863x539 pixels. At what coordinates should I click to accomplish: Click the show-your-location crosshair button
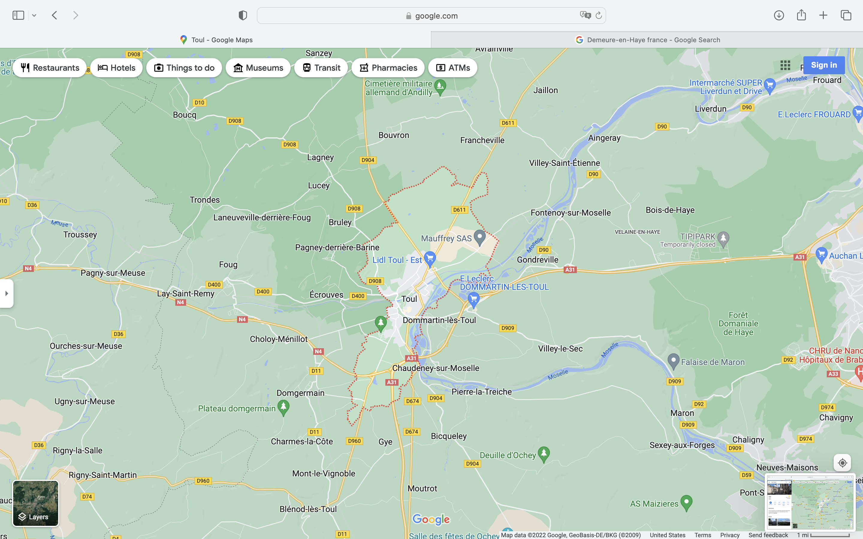click(842, 463)
